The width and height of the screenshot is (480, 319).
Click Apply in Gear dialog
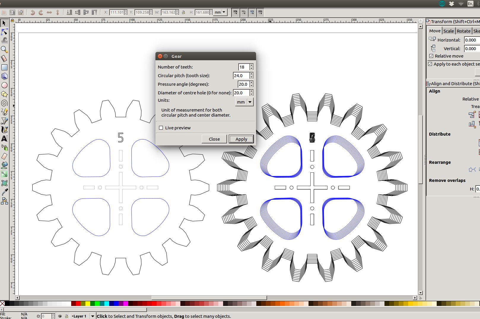tap(241, 139)
